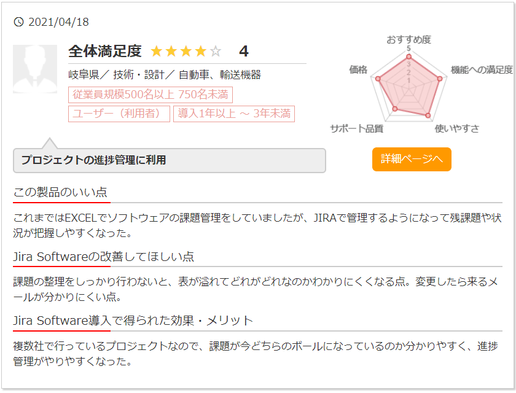Click the clock icon beside the date
Image resolution: width=516 pixels, height=393 pixels.
18,22
